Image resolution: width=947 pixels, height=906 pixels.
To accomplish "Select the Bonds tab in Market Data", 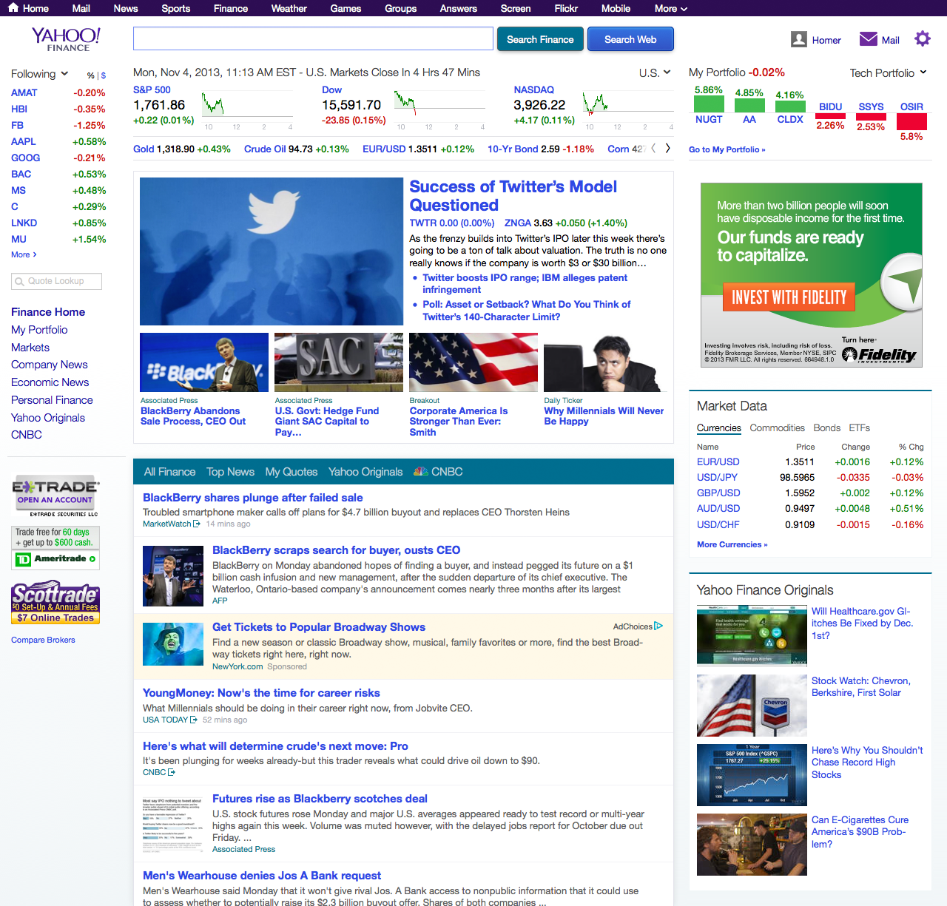I will 826,428.
